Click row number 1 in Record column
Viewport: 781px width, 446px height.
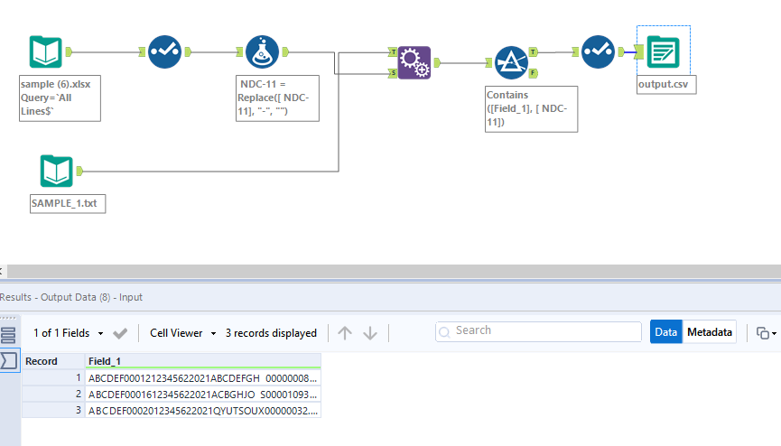point(53,378)
